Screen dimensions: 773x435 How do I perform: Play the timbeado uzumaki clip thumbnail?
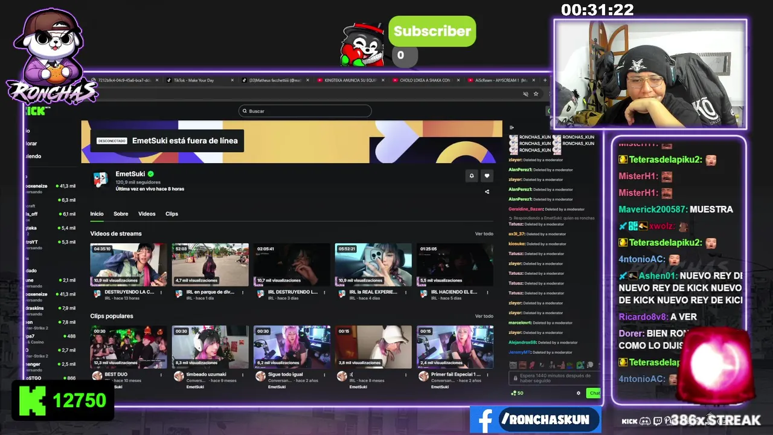(210, 347)
